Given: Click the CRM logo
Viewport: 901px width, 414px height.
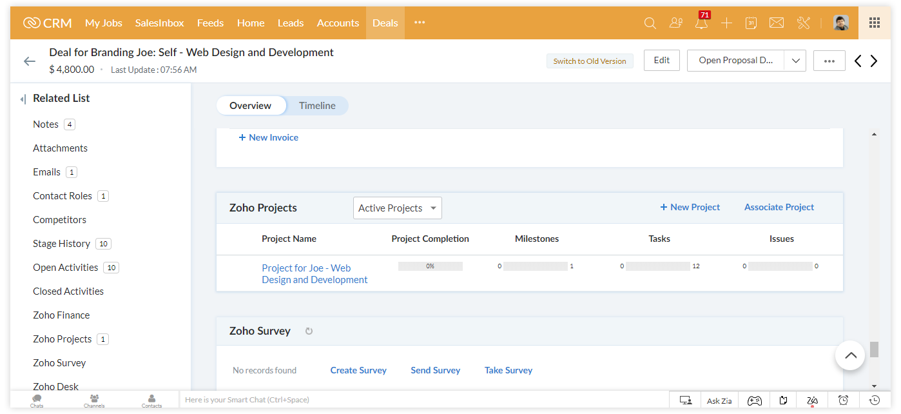Looking at the screenshot, I should point(47,23).
